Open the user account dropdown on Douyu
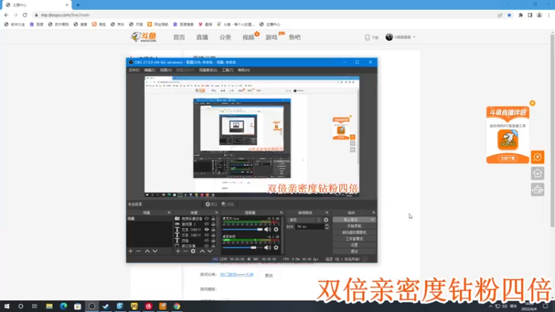Screen dimensions: 555x312 point(401,37)
